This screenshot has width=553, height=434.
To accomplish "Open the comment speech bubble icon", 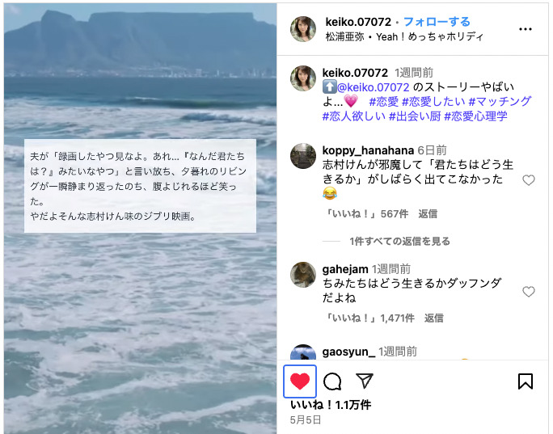I will pyautogui.click(x=332, y=381).
